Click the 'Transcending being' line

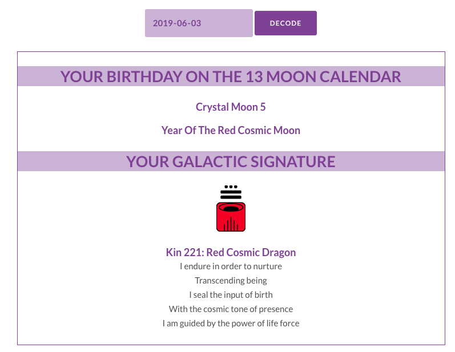coord(231,281)
